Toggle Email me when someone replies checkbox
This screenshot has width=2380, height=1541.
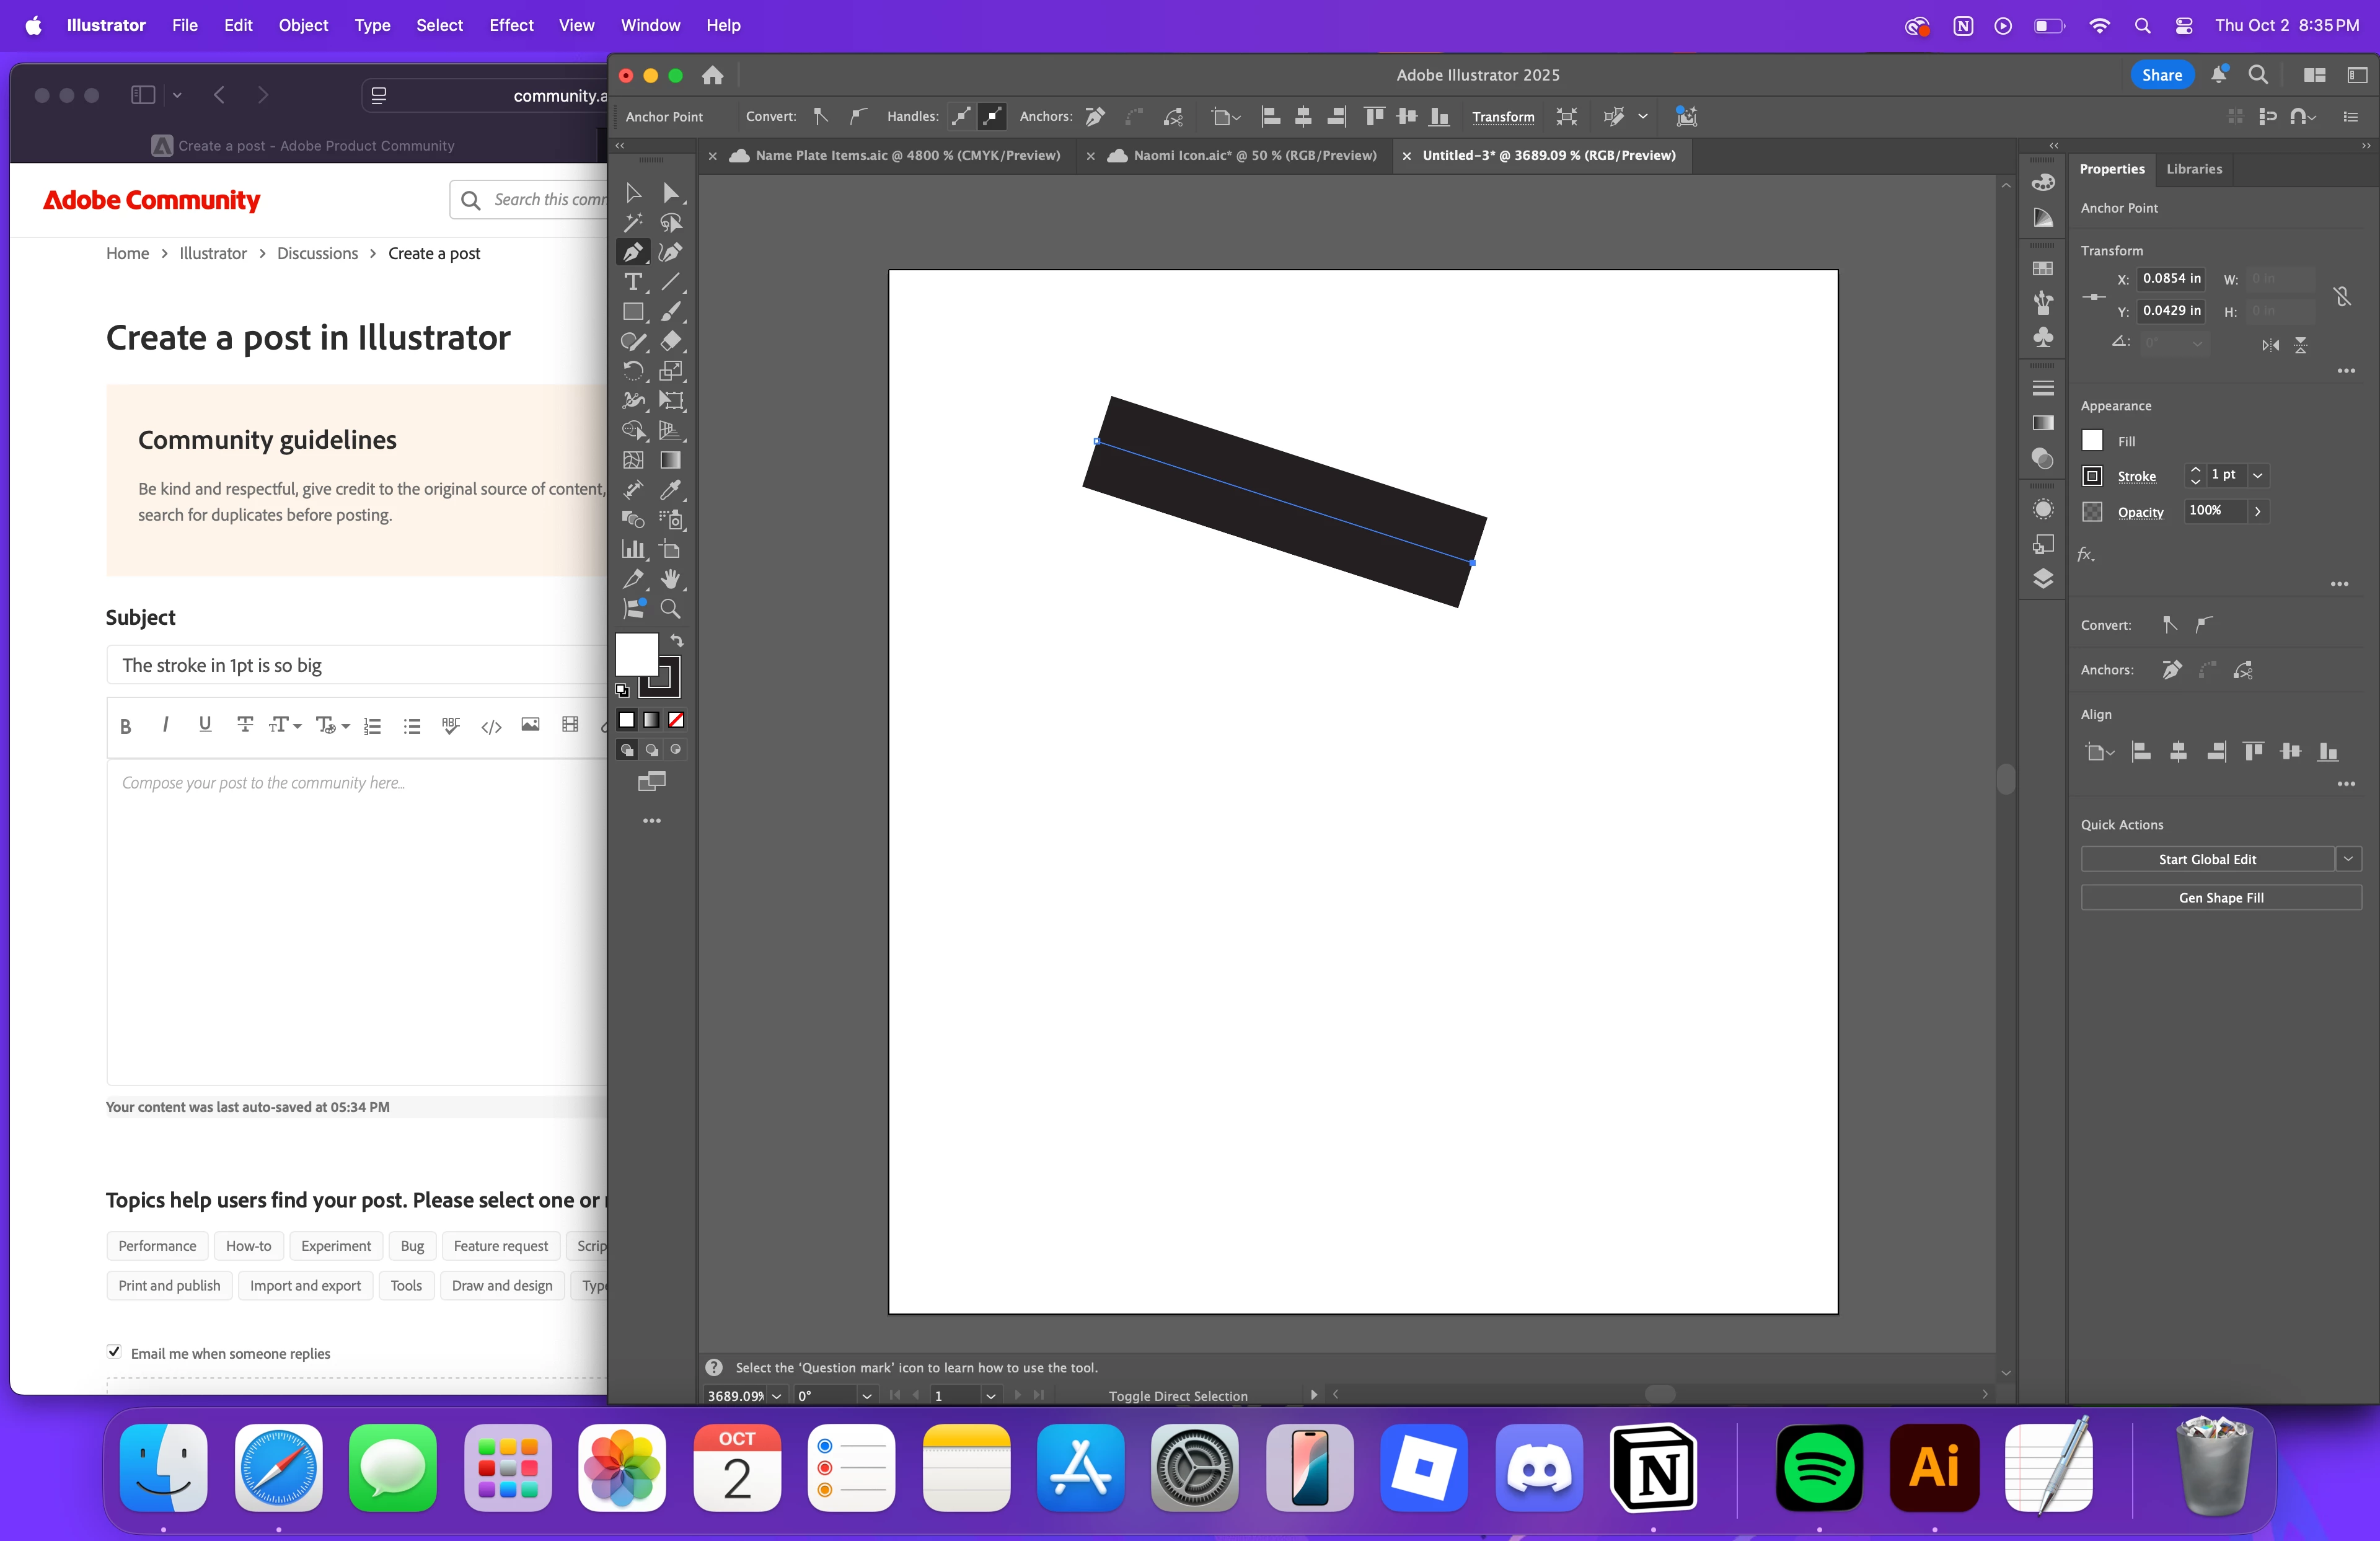click(115, 1352)
